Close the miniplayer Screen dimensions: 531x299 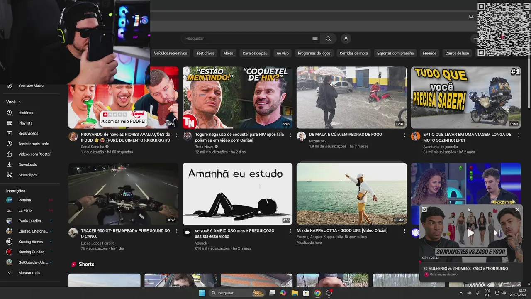click(517, 210)
